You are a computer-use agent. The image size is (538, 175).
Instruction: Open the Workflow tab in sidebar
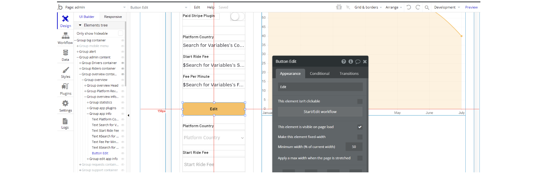click(65, 38)
